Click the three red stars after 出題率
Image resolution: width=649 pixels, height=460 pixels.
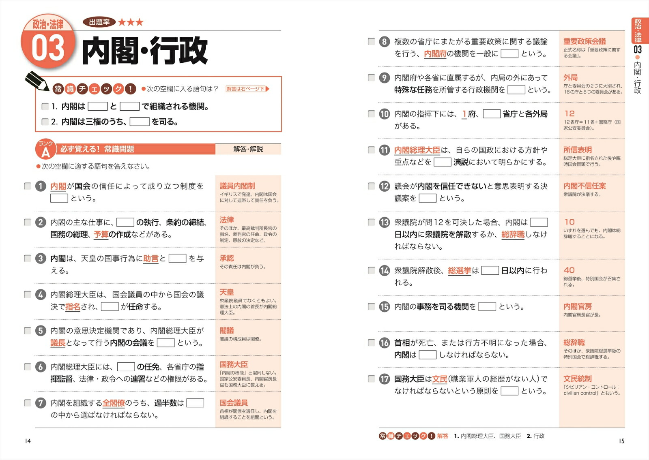click(131, 22)
